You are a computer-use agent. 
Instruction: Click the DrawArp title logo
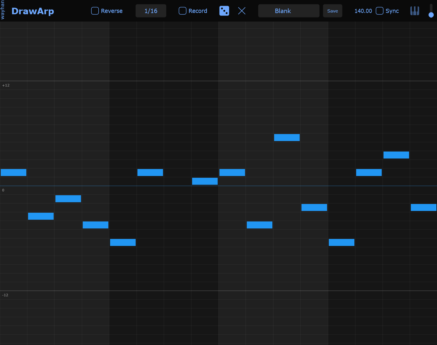pos(33,11)
